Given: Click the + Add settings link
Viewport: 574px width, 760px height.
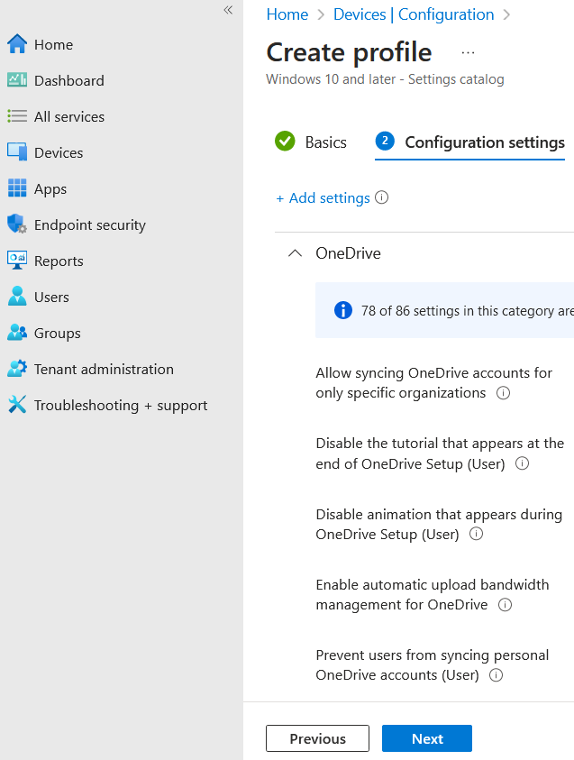Looking at the screenshot, I should (323, 197).
